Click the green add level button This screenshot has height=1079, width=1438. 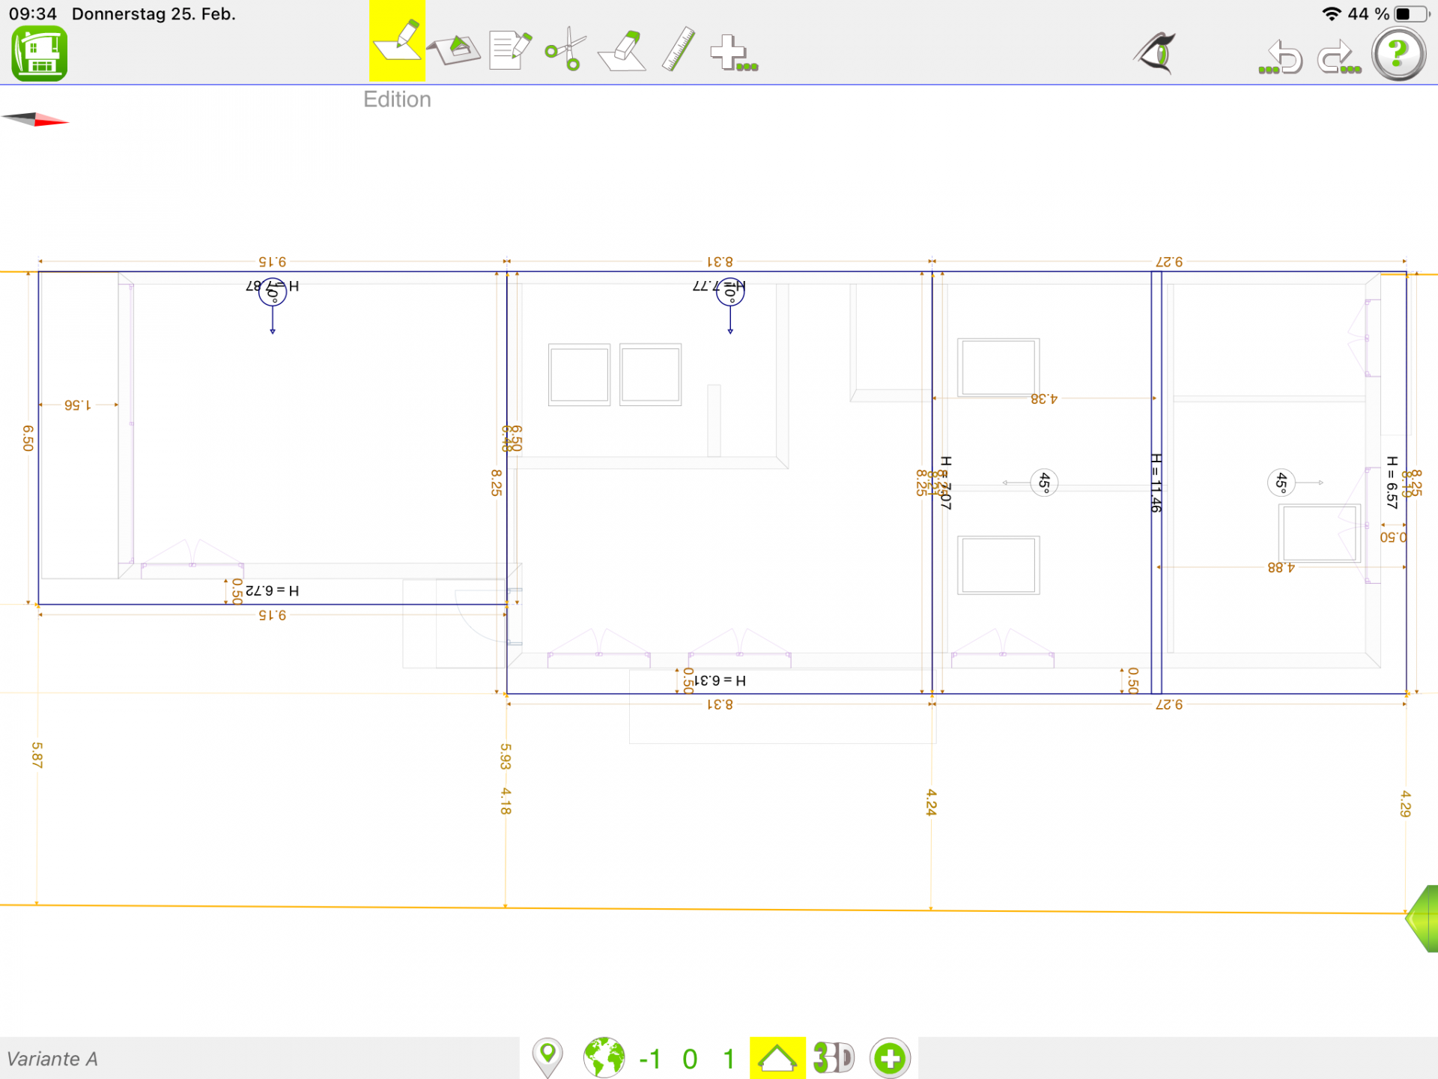[890, 1058]
